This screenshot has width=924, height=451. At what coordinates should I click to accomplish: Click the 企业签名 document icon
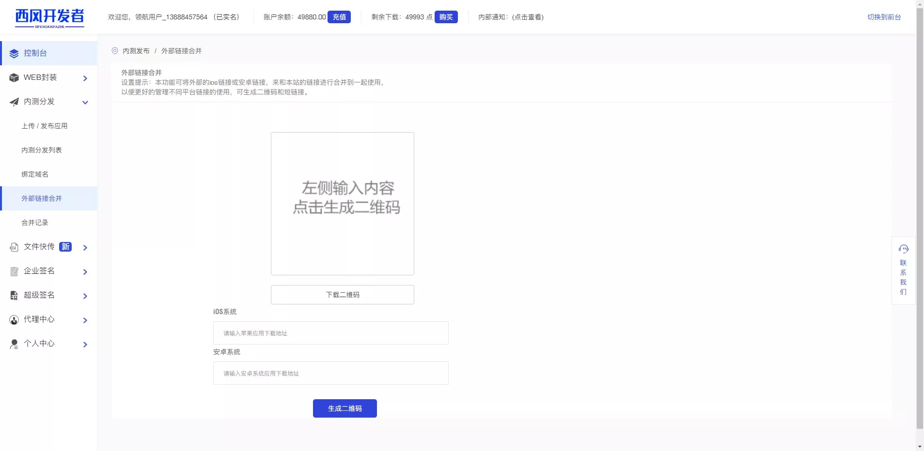(x=14, y=271)
